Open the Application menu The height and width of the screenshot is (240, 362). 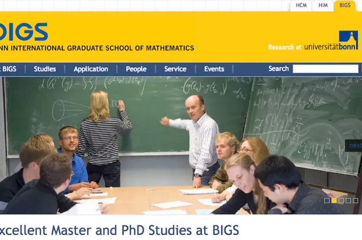pyautogui.click(x=91, y=69)
